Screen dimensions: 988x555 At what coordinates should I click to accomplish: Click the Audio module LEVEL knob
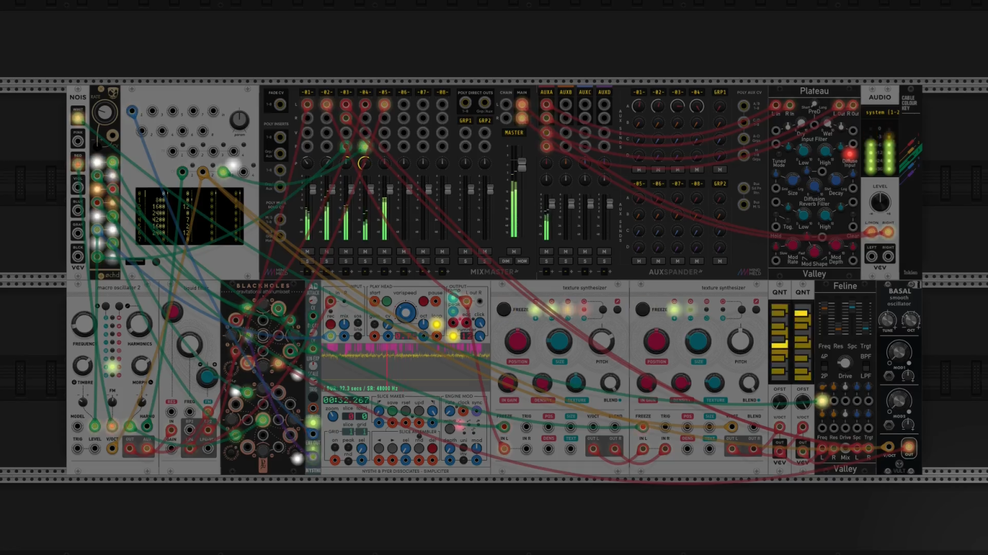[880, 202]
